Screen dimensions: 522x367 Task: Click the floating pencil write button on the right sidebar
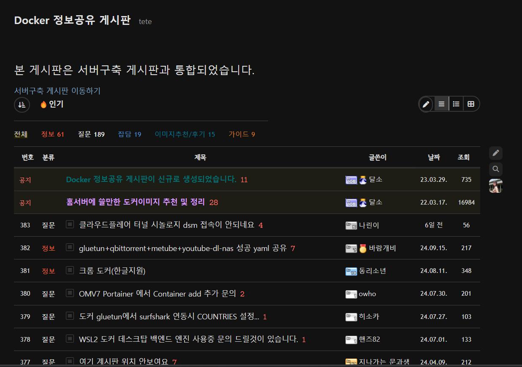tap(496, 153)
